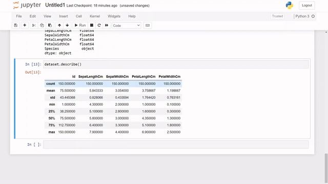
Task: Click the Python 3 kernel name
Action: coord(302,16)
